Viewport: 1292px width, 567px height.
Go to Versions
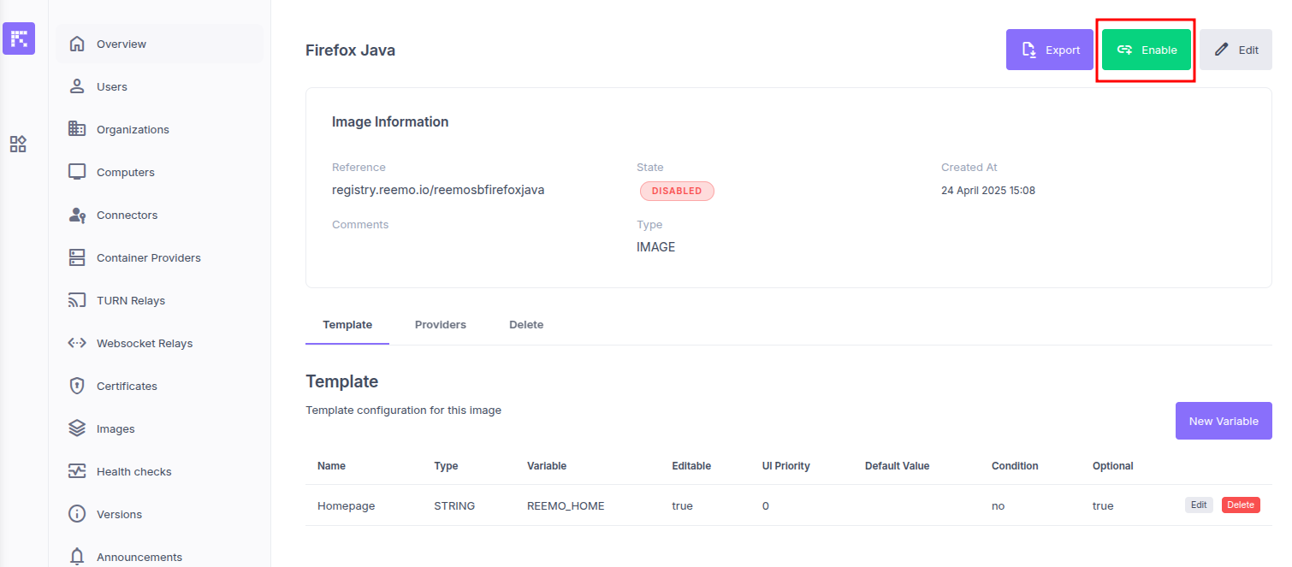(160, 514)
